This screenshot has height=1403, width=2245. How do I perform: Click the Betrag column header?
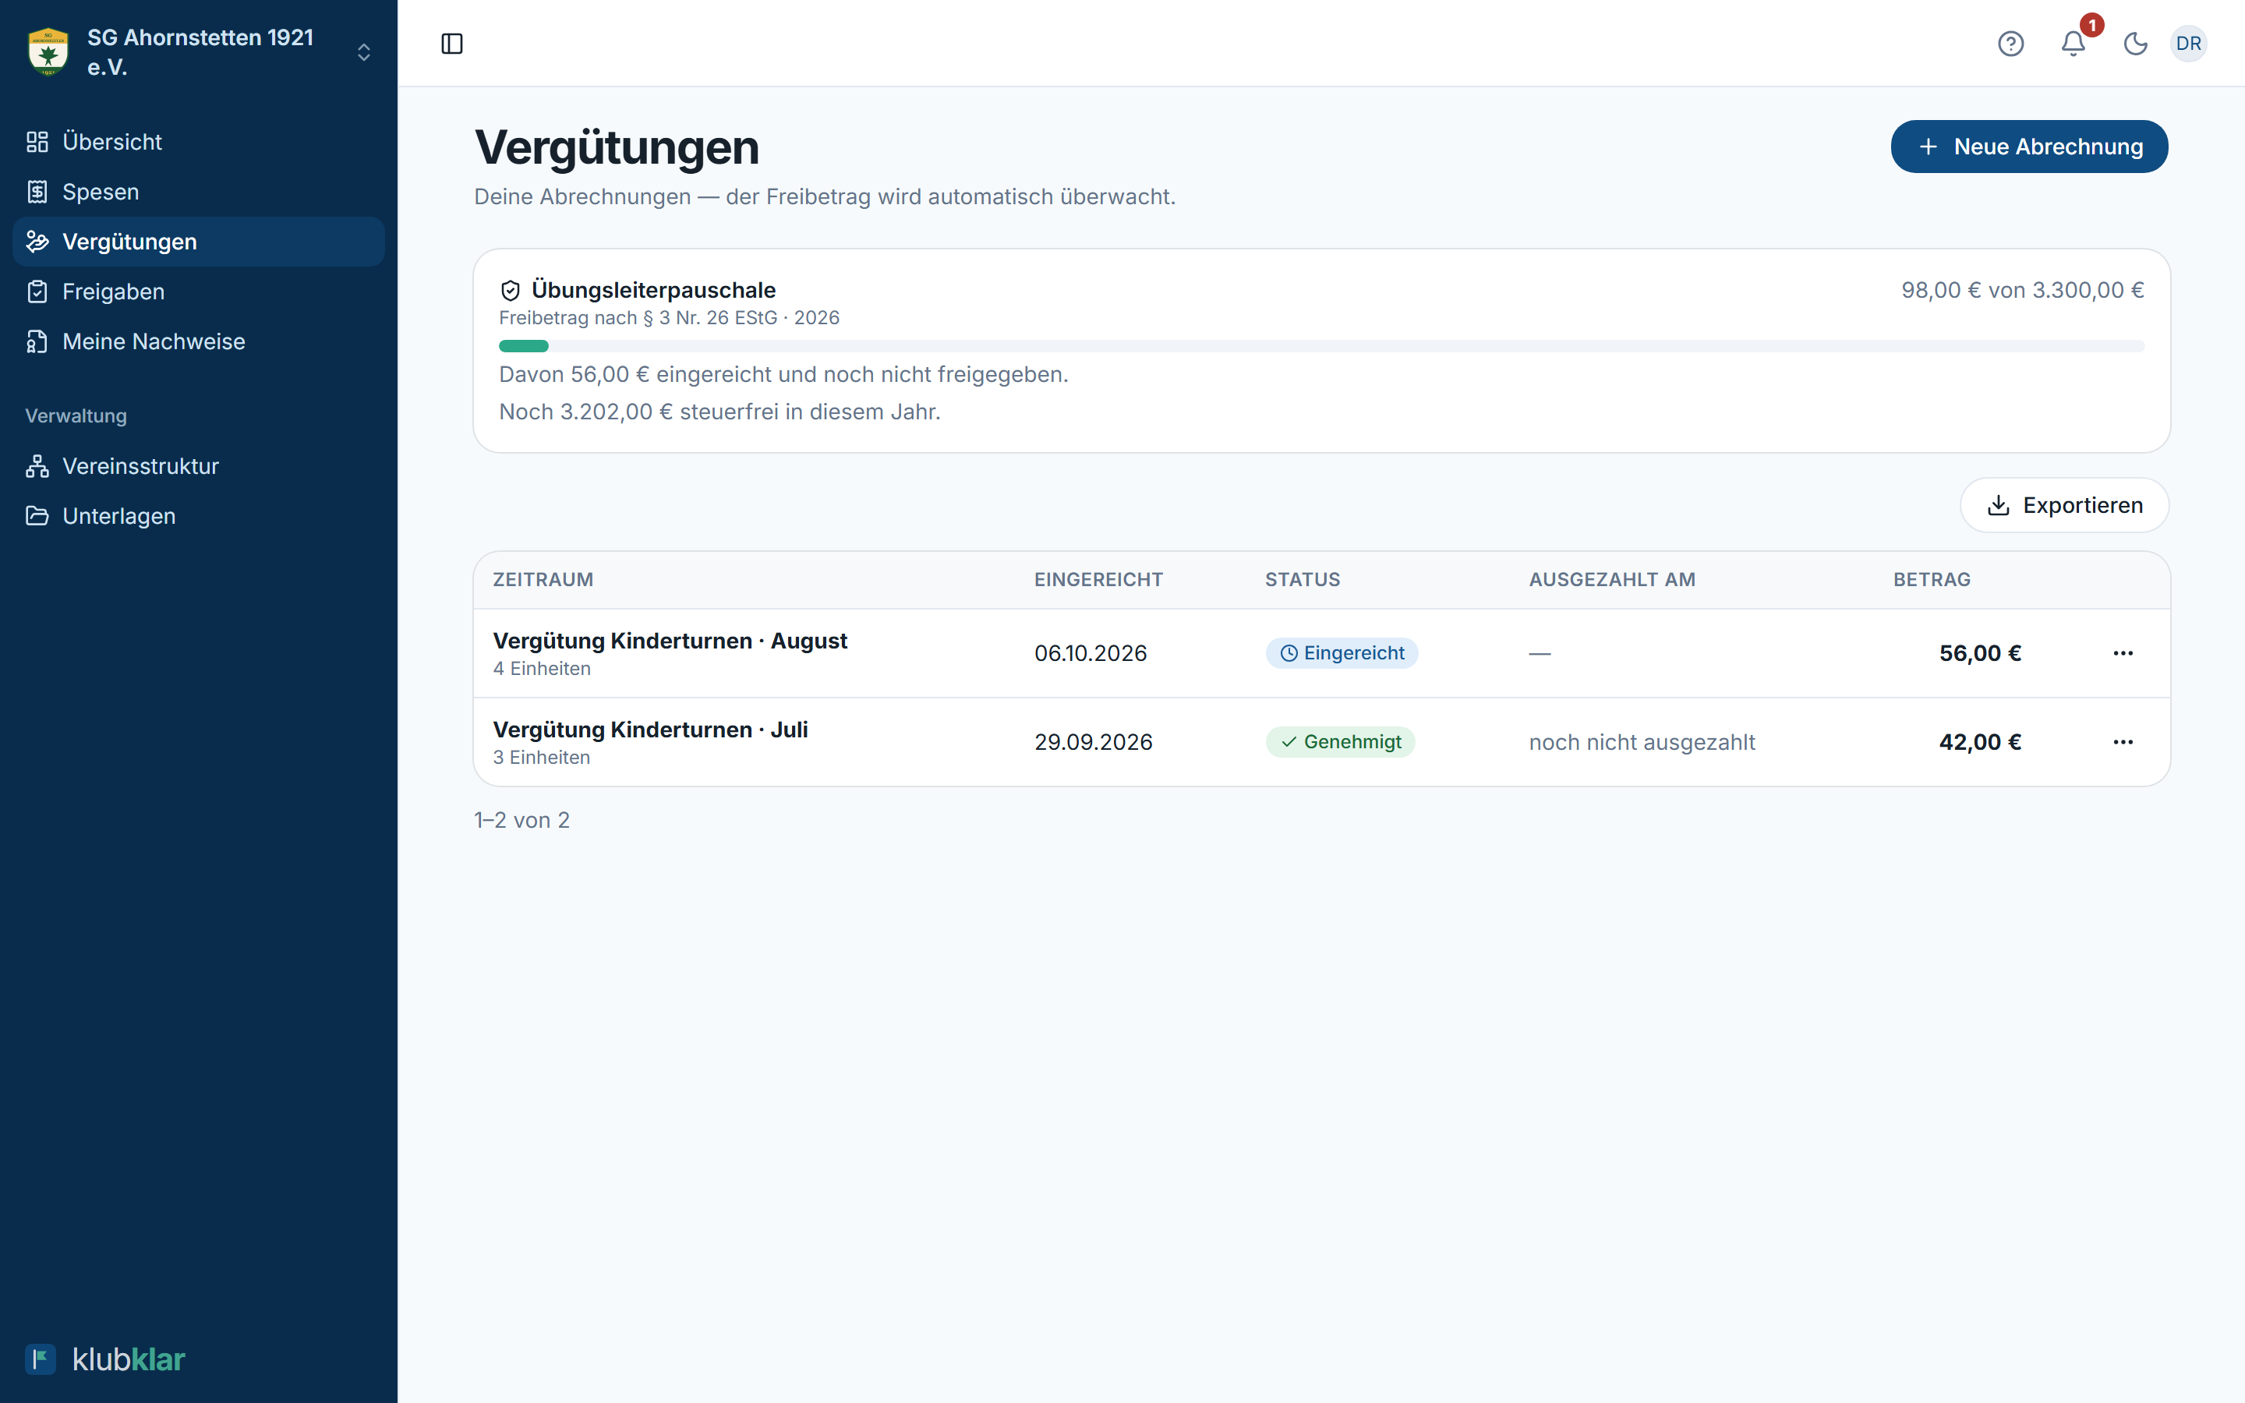[1932, 580]
